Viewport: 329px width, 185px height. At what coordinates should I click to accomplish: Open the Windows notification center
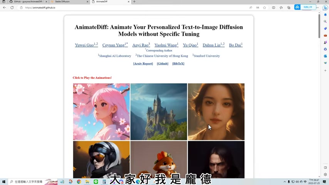point(324,182)
